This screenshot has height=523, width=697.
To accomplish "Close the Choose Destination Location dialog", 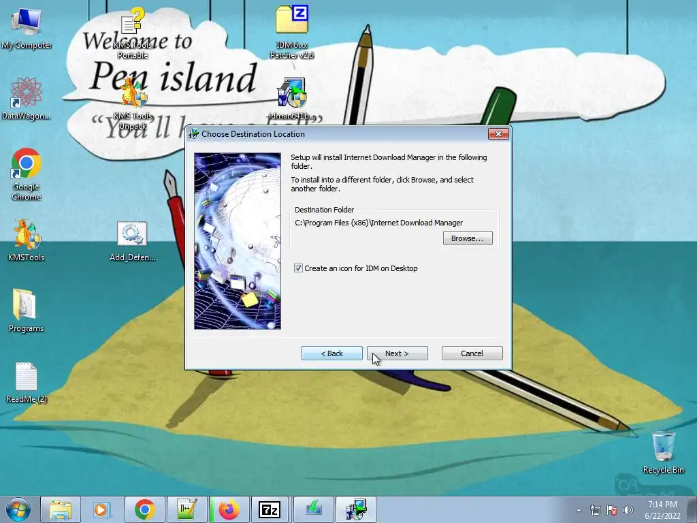I will pos(498,134).
